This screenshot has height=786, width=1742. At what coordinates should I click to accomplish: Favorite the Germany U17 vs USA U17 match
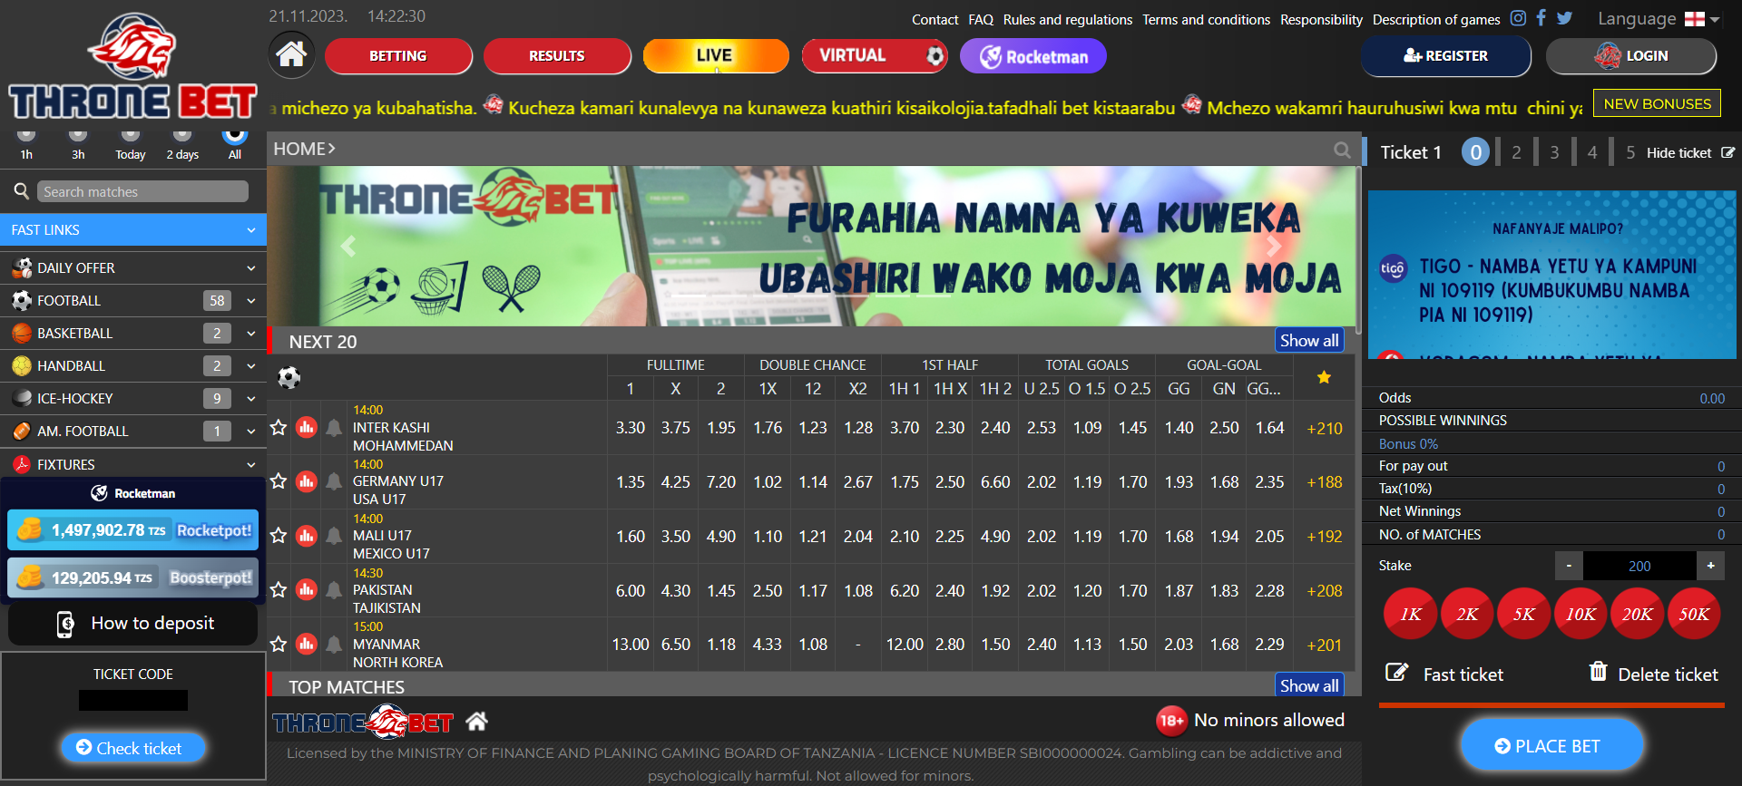(x=279, y=481)
